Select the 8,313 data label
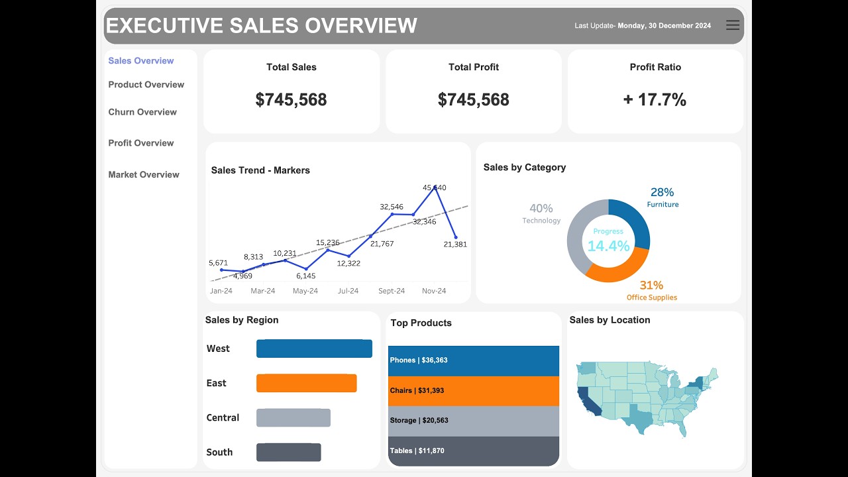The image size is (848, 477). coord(253,257)
